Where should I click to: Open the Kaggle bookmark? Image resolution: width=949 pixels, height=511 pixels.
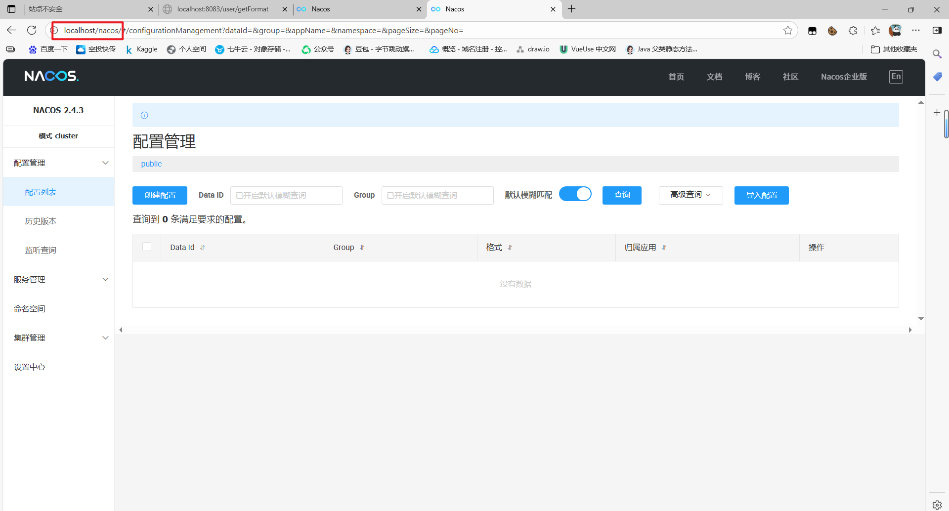(141, 49)
